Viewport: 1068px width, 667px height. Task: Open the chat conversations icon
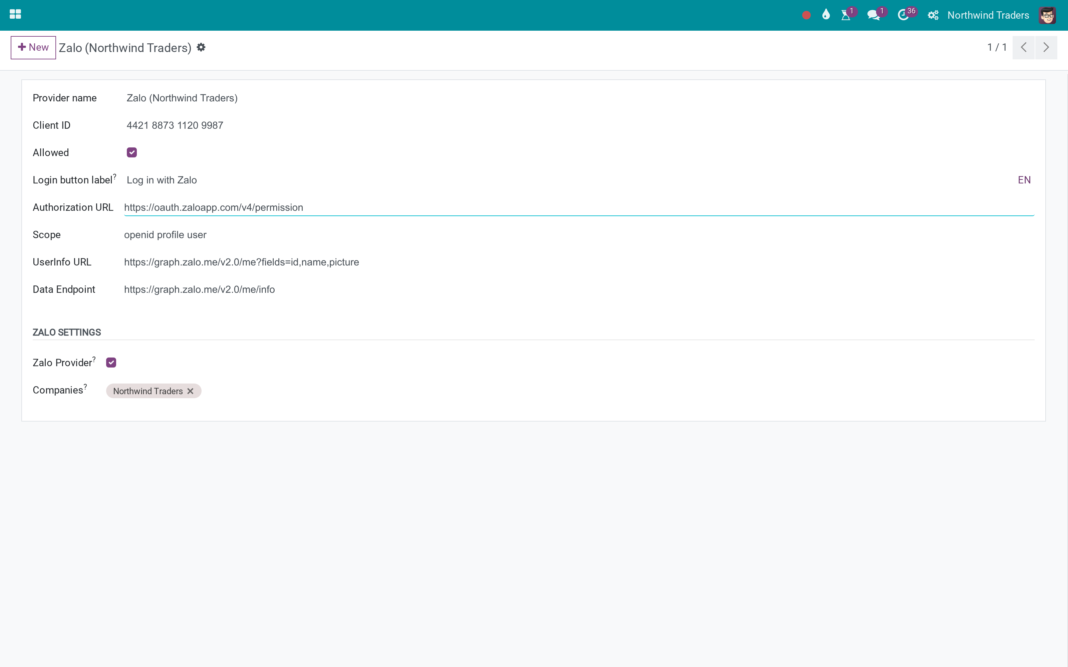(873, 15)
